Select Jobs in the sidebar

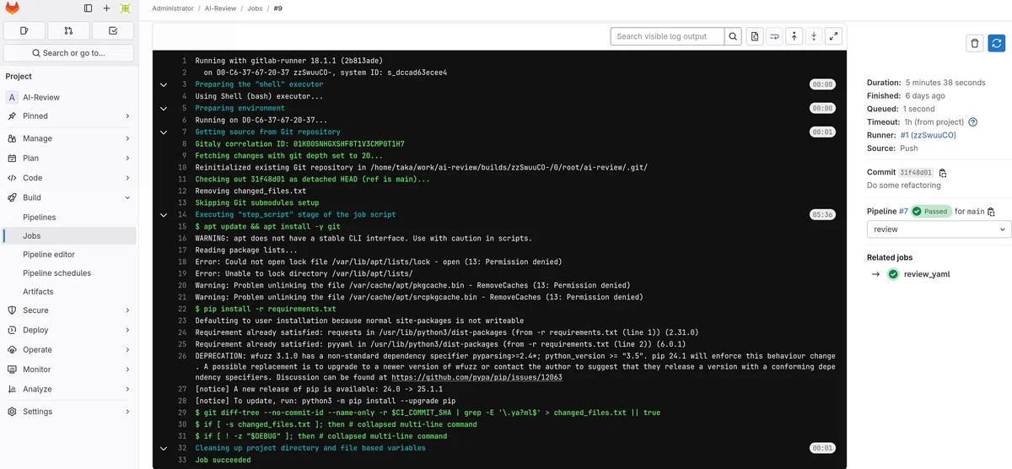click(x=69, y=236)
